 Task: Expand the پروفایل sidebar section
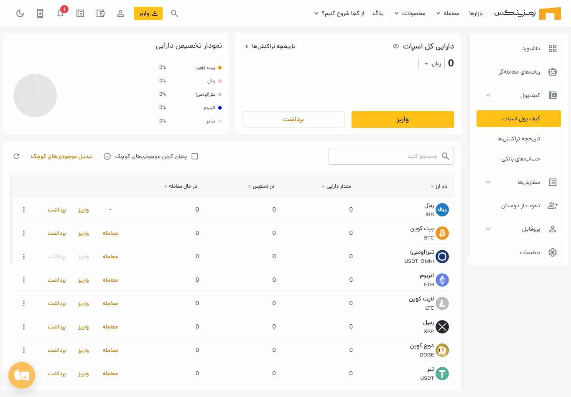pyautogui.click(x=488, y=229)
